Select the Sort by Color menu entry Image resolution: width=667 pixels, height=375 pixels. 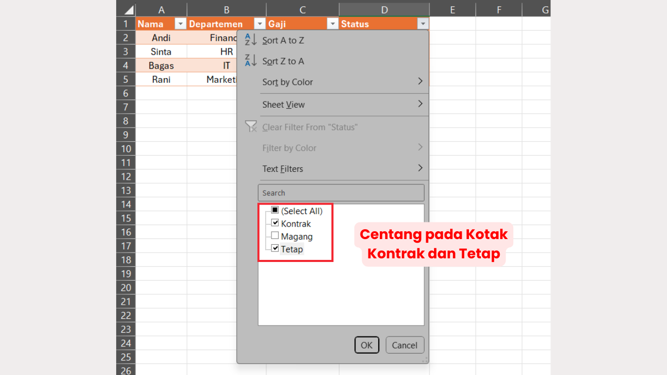(x=288, y=82)
